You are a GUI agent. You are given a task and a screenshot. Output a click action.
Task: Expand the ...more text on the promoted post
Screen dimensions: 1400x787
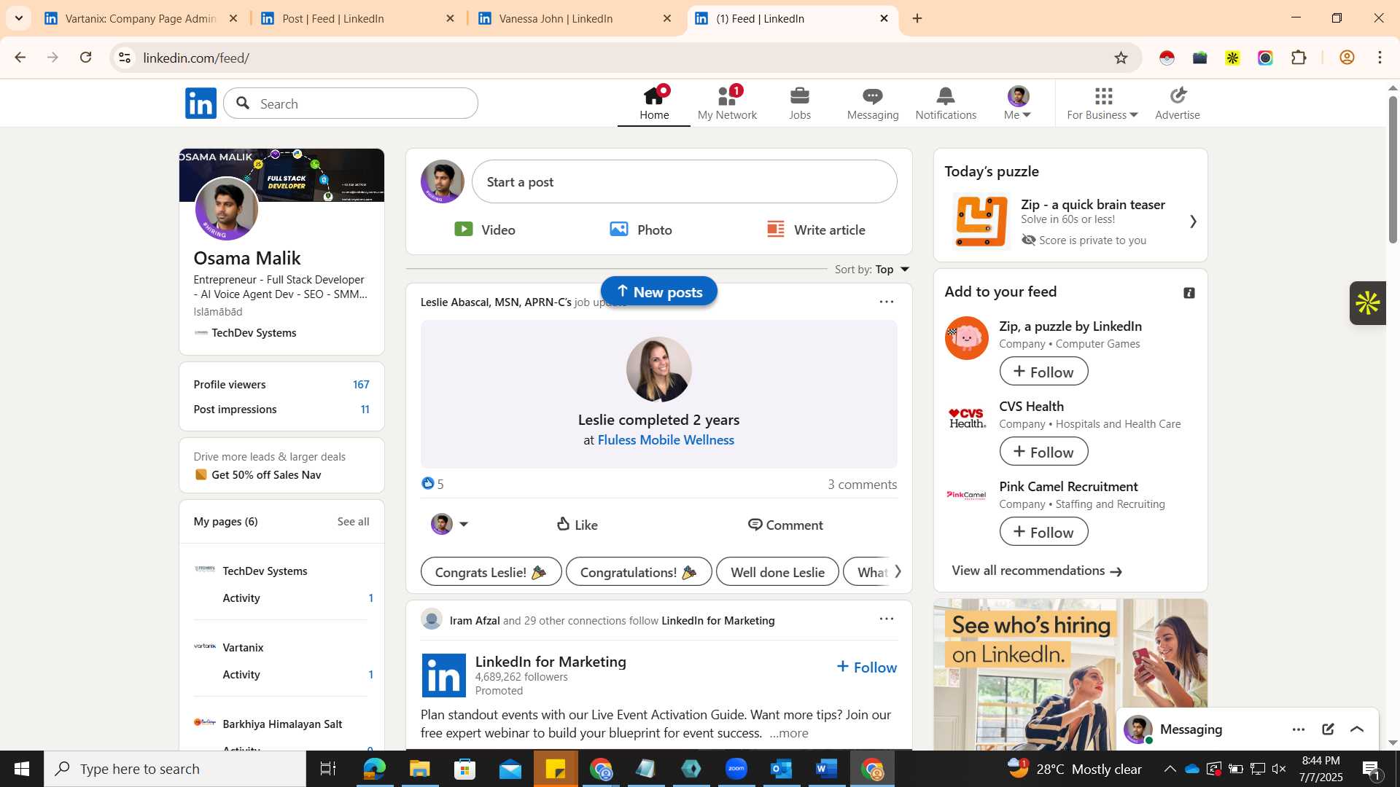pos(788,733)
